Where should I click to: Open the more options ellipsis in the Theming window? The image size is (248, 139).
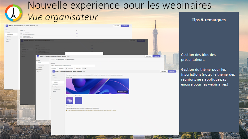(177, 71)
